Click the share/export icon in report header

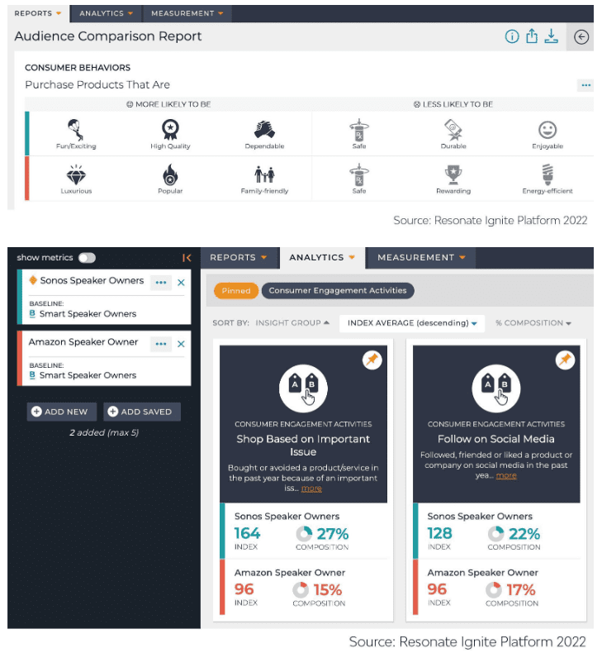click(532, 36)
